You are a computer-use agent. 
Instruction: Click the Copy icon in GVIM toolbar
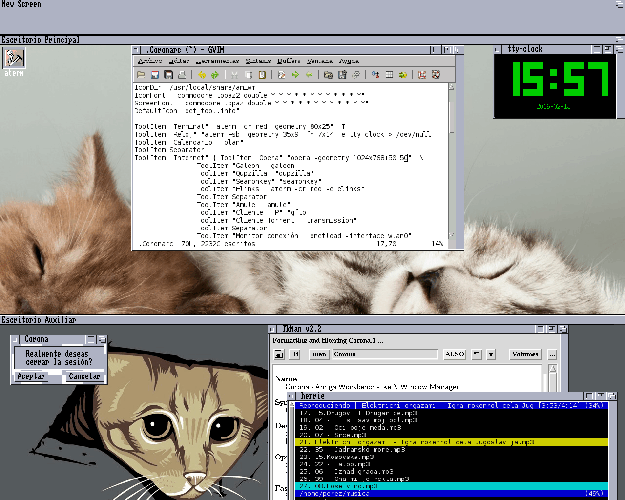249,75
